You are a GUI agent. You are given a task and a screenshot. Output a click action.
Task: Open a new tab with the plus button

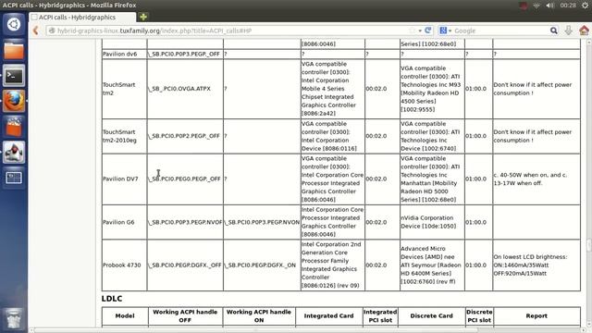point(143,17)
